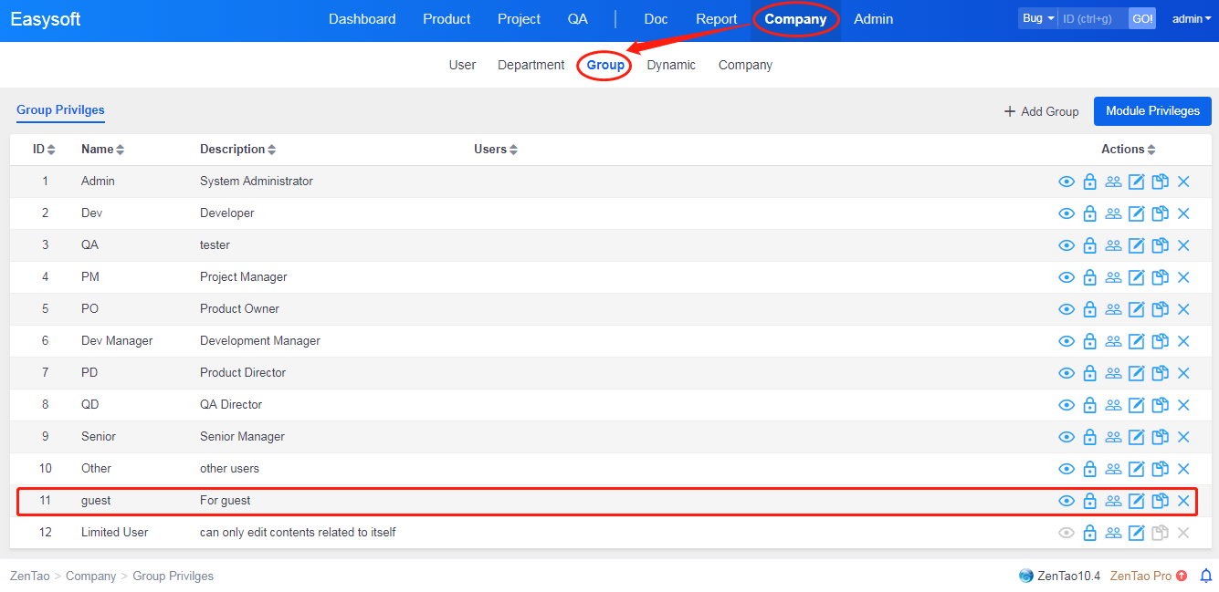Click the lock privilege icon for Admin group
This screenshot has width=1219, height=592.
coord(1089,182)
